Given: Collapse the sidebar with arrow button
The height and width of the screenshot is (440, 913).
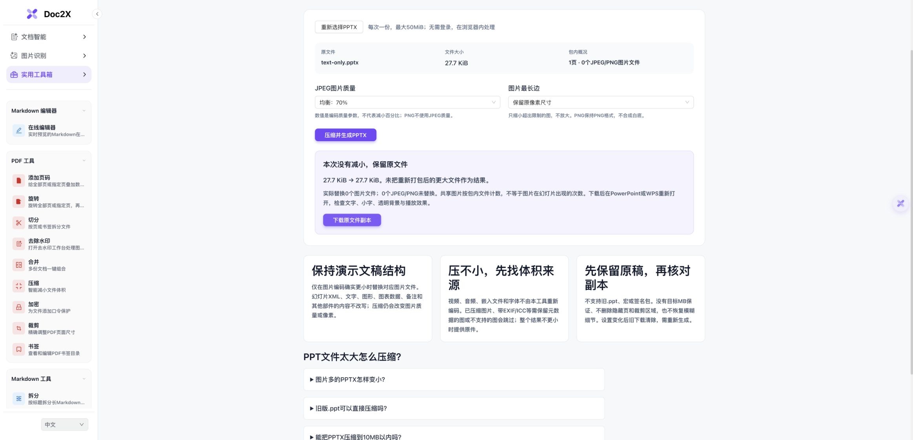Looking at the screenshot, I should click(x=97, y=14).
